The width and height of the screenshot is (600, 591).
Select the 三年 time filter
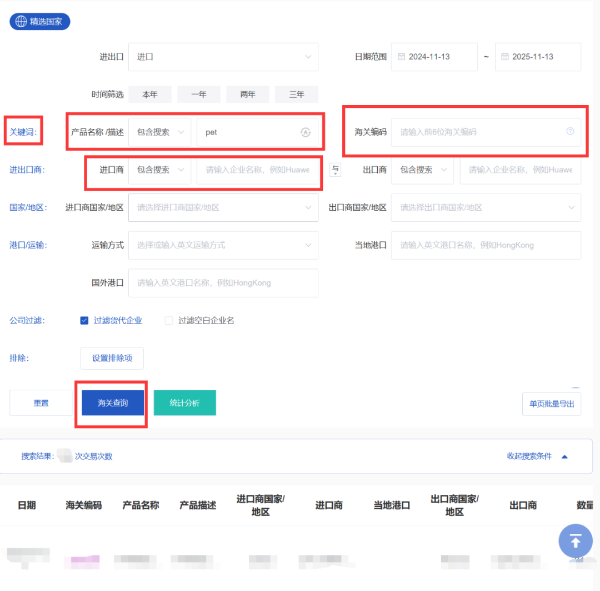click(x=296, y=95)
